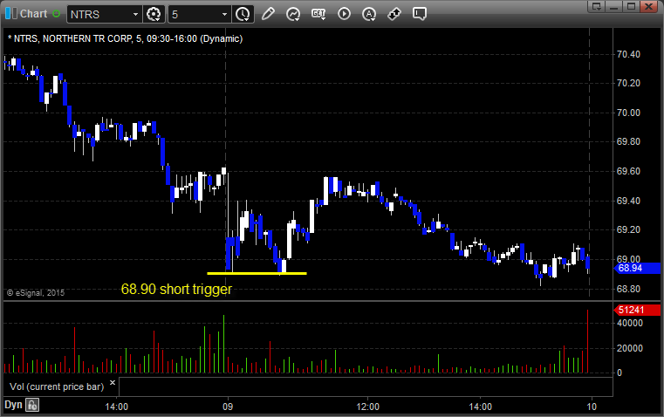Toggle the lock icon beside Dyn
Image resolution: width=664 pixels, height=417 pixels.
[32, 405]
